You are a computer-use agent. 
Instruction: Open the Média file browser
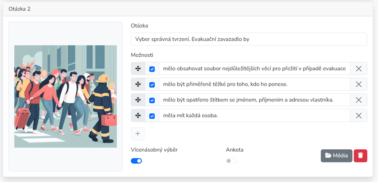[336, 156]
